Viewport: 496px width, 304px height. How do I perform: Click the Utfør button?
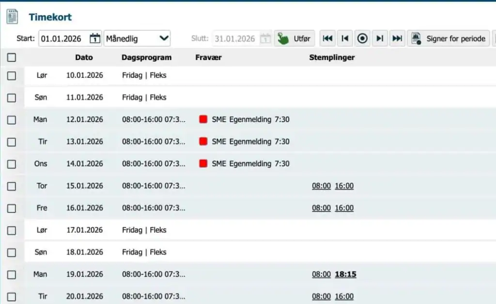[x=294, y=39]
